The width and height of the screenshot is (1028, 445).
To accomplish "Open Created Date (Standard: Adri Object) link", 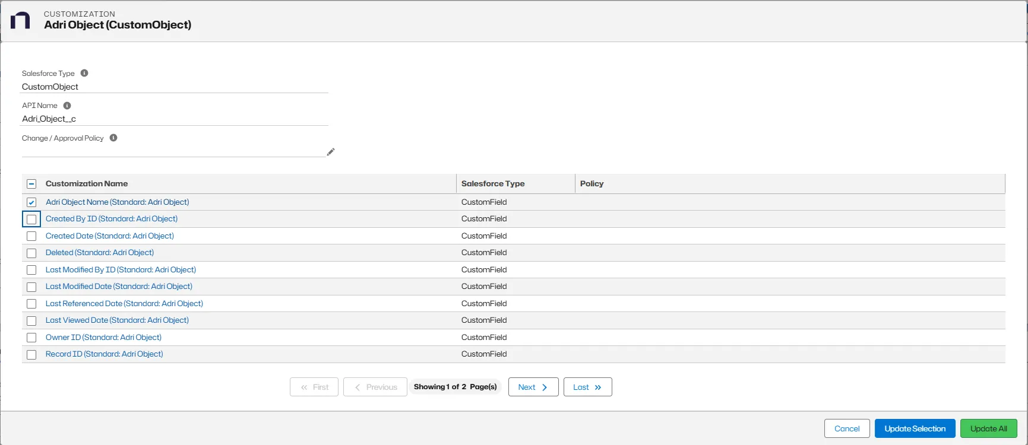I will pos(110,236).
